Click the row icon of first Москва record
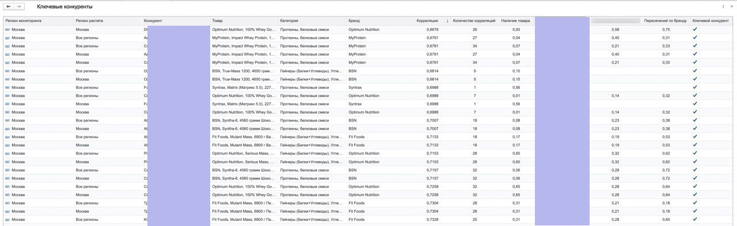 (x=7, y=29)
